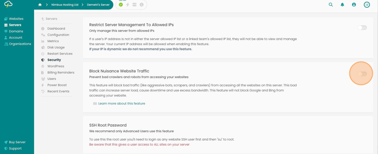
Task: Open the Nimbus Hosting Ltd breadcrumb
Action: [x=64, y=5]
